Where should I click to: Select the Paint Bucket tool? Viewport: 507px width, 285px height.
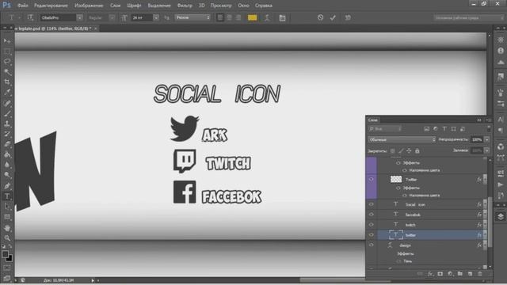point(7,155)
